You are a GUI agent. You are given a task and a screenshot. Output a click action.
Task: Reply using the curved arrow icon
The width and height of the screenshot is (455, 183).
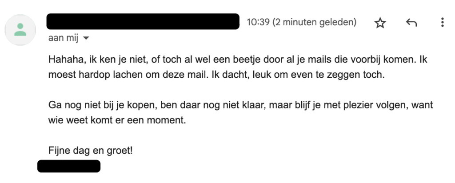(x=411, y=23)
